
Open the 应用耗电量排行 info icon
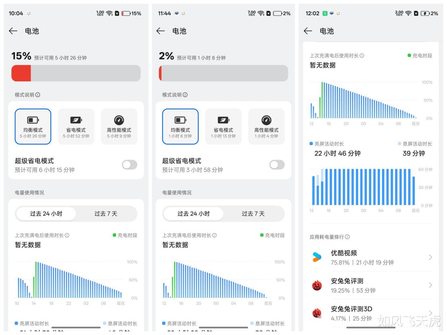point(347,237)
